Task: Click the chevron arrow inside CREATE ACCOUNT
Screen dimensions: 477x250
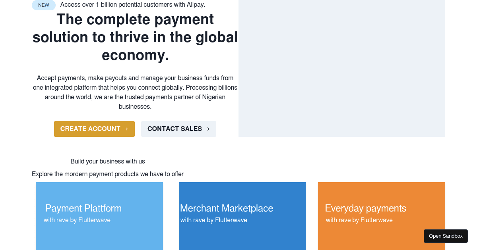Action: pos(127,129)
